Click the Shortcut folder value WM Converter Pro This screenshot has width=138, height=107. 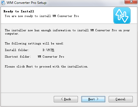(x=51, y=57)
